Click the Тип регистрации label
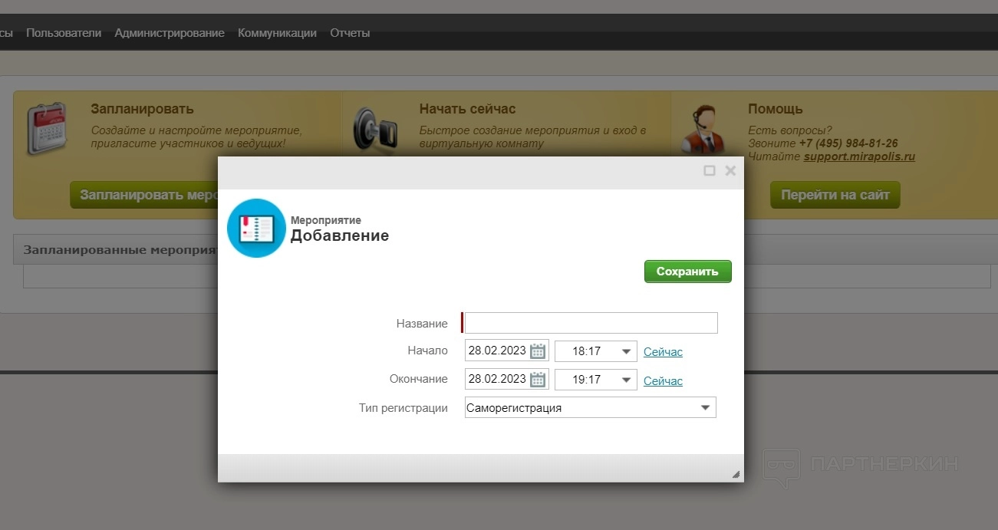 (403, 408)
